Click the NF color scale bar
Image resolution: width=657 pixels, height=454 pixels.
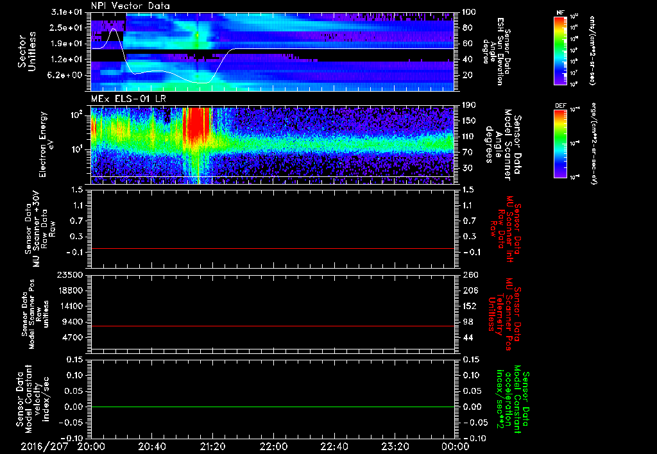point(560,50)
